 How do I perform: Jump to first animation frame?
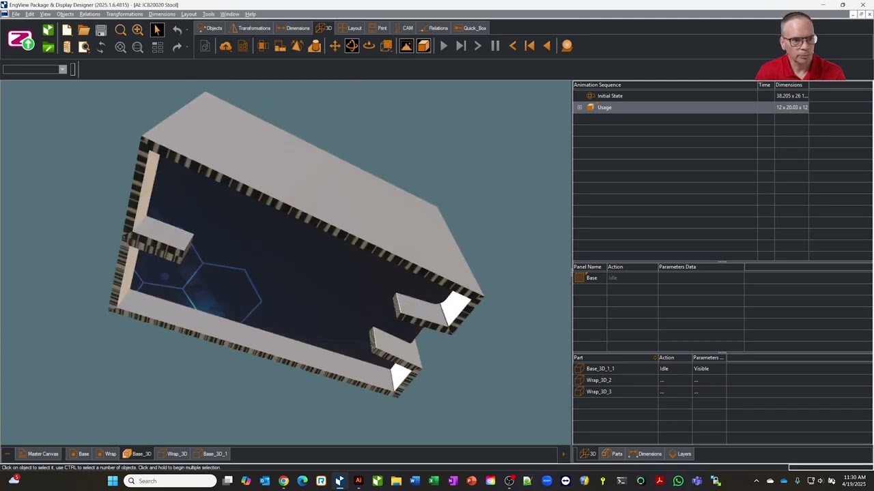tap(529, 46)
